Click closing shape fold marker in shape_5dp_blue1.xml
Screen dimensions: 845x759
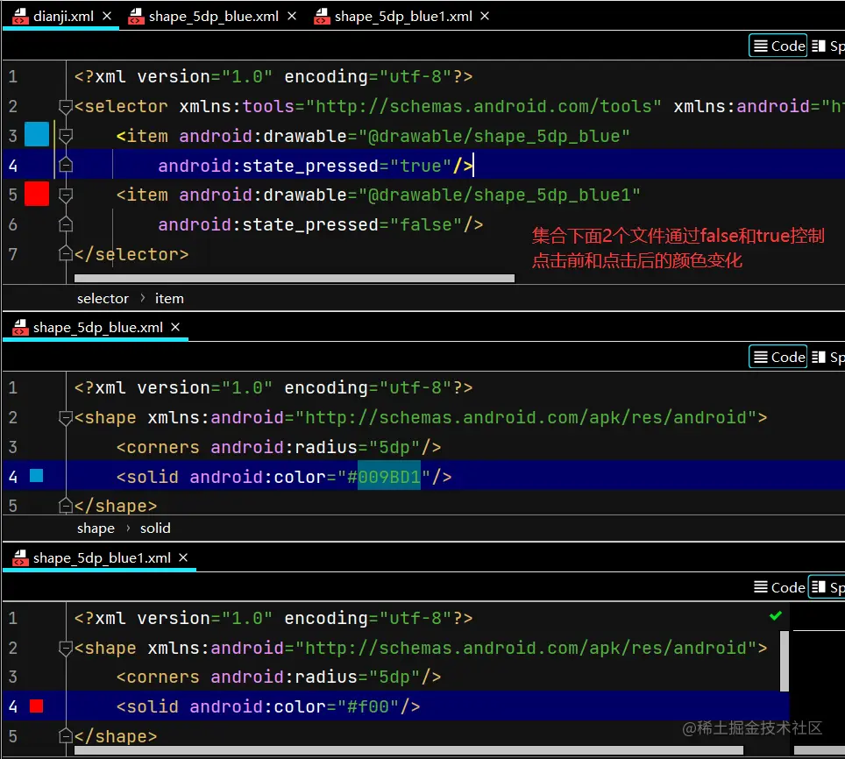tap(65, 736)
